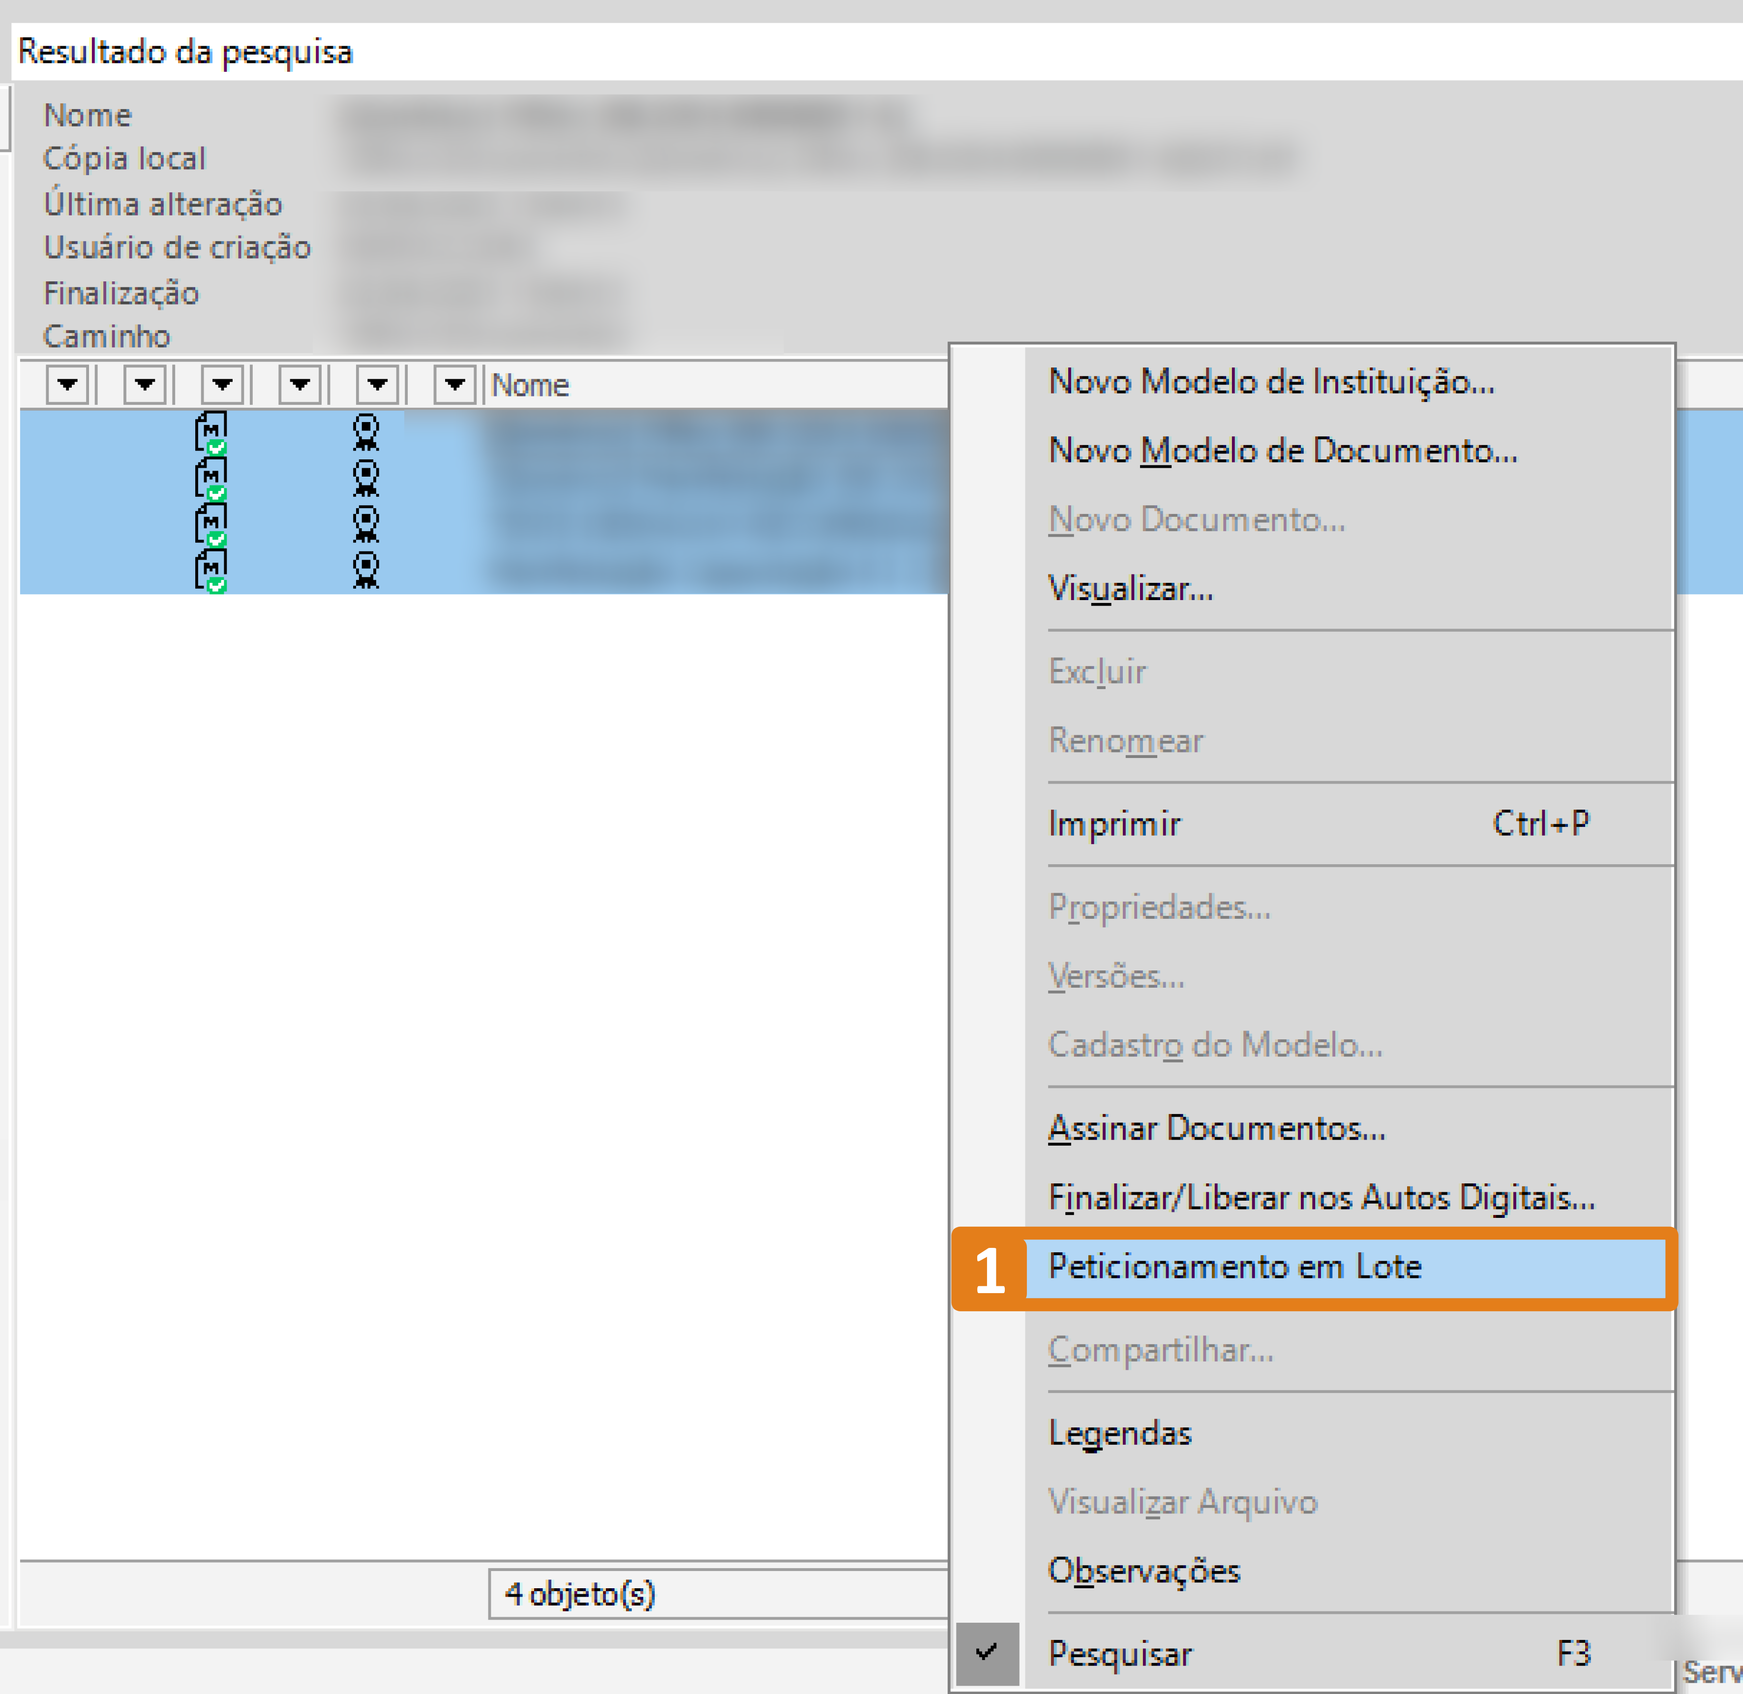
Task: Open the filter dropdown next to Nome column
Action: 454,385
